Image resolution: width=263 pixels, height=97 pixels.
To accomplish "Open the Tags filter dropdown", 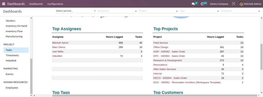I will click(x=199, y=11).
